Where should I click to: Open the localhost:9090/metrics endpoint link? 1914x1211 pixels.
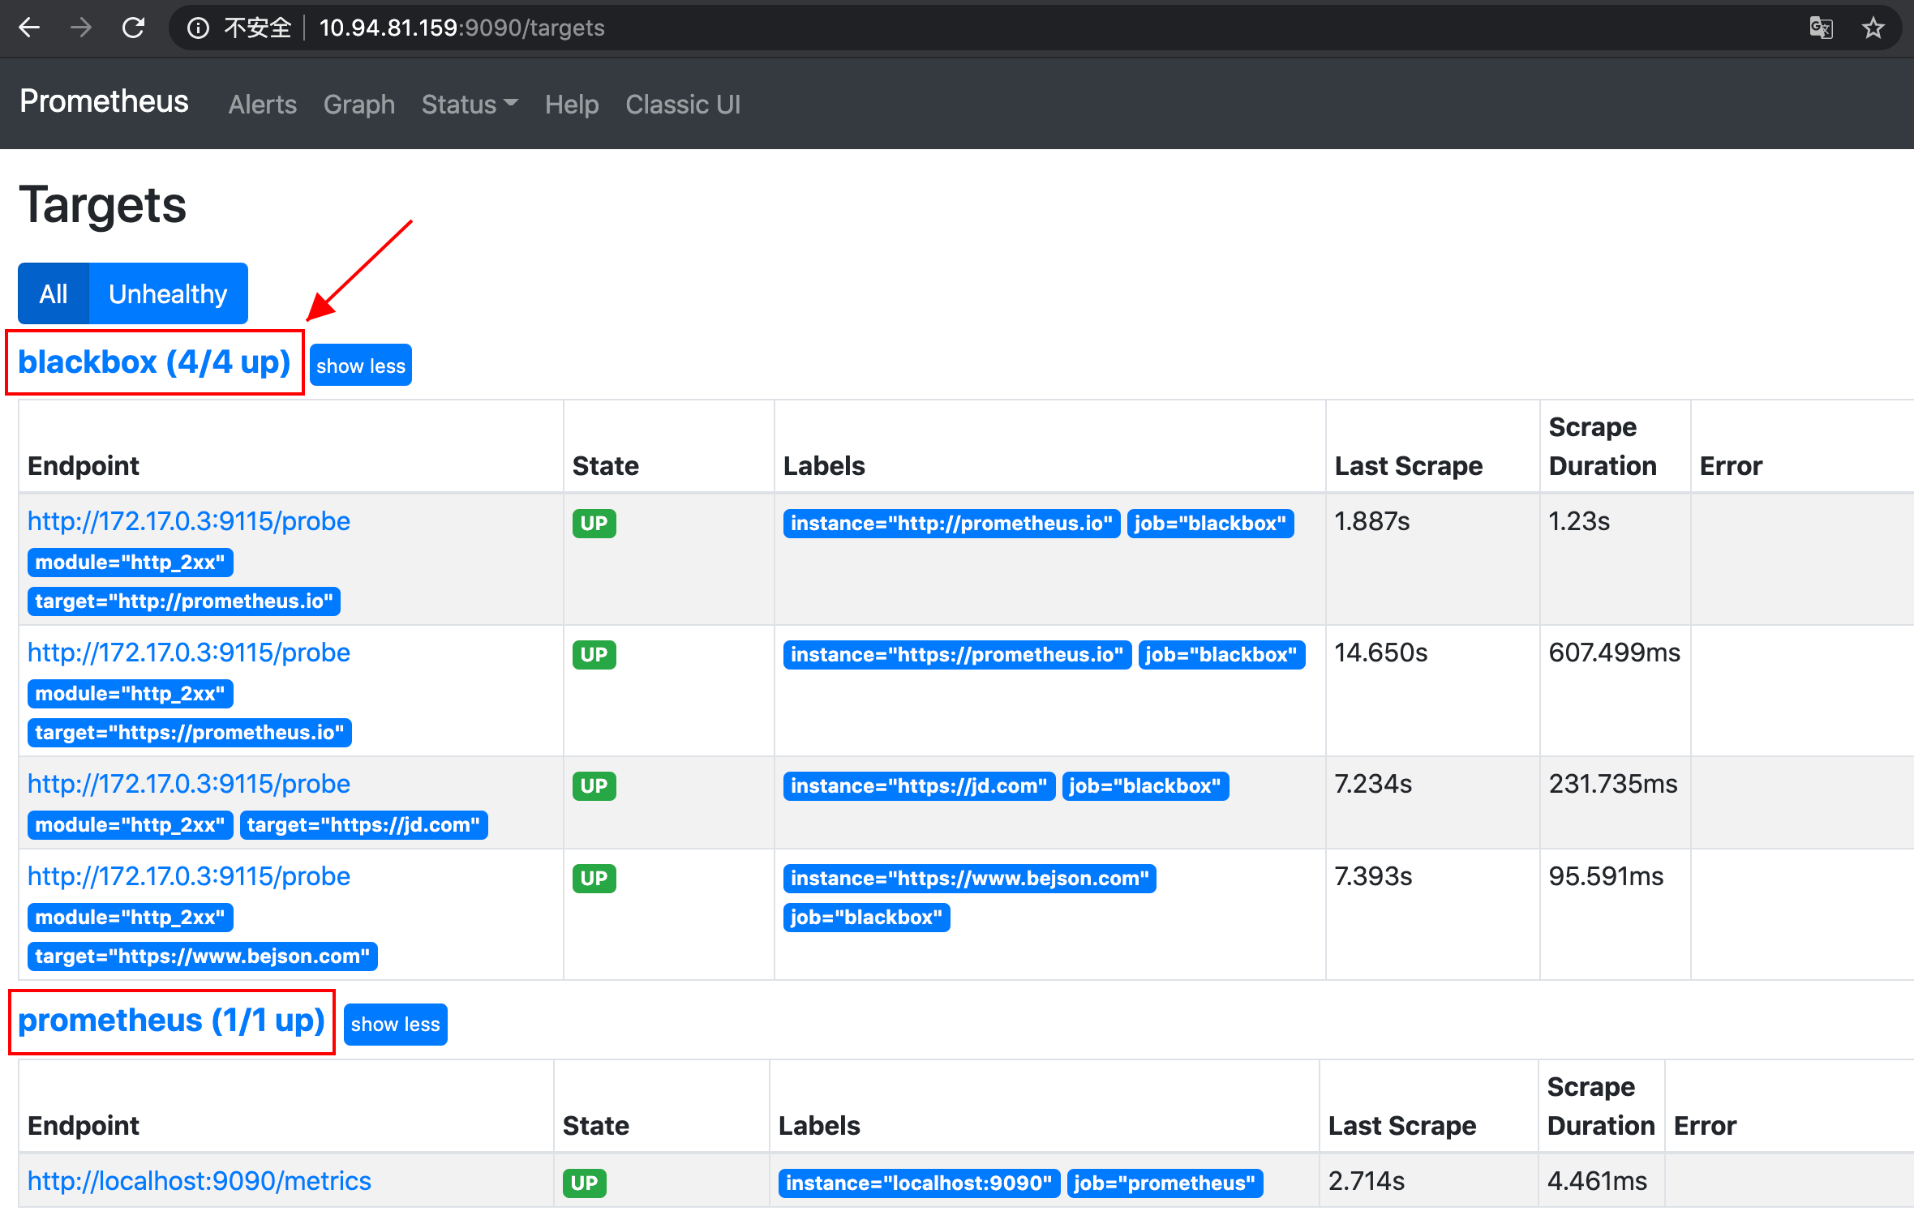199,1180
